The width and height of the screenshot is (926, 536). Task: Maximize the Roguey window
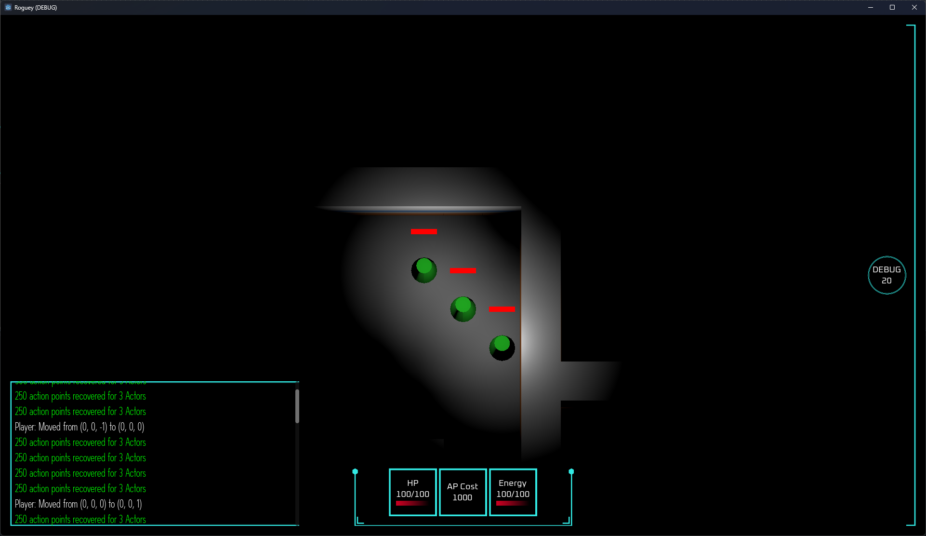point(892,7)
